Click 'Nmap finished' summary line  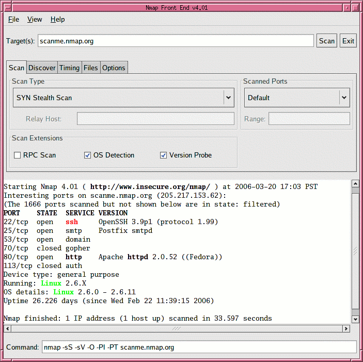pos(138,319)
